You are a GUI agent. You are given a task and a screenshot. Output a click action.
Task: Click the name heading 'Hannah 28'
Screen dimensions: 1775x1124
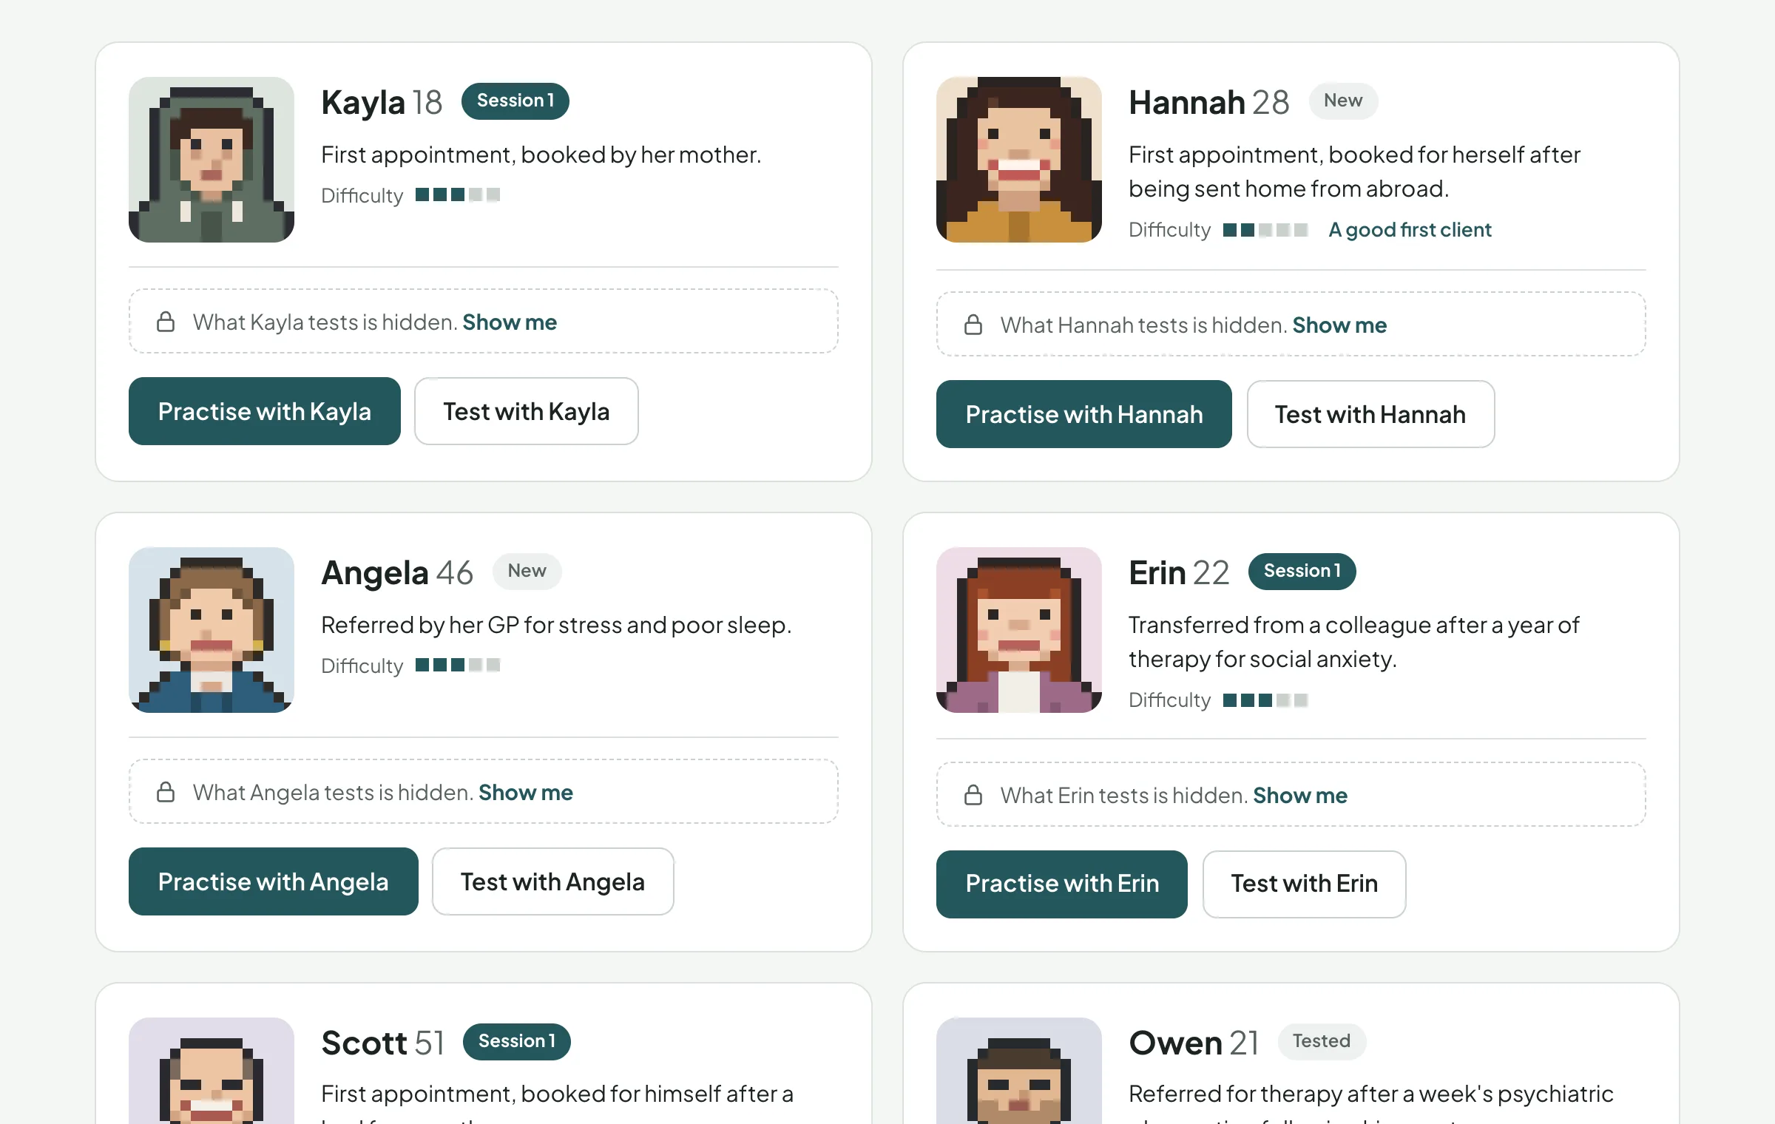(x=1209, y=102)
